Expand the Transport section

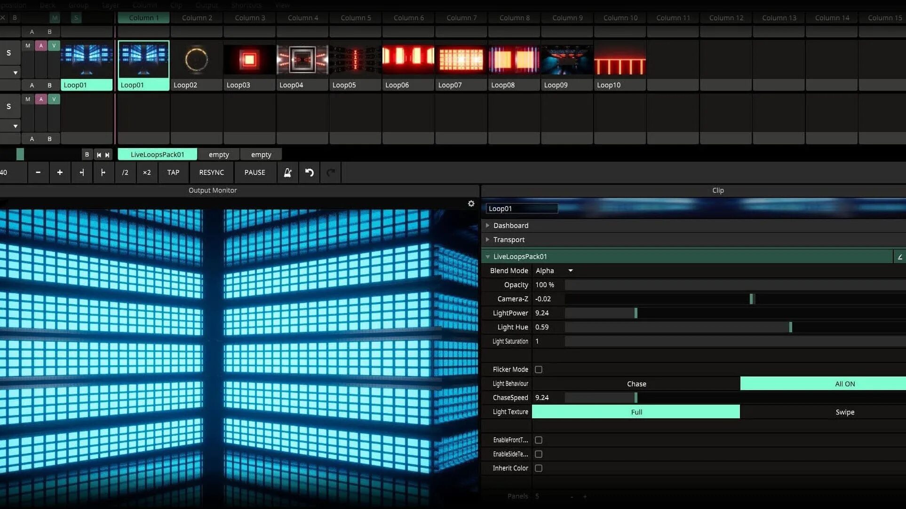tap(509, 240)
